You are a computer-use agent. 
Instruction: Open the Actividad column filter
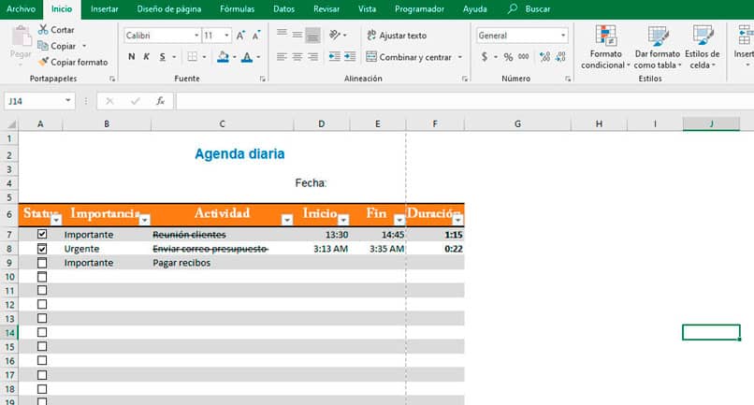point(287,220)
